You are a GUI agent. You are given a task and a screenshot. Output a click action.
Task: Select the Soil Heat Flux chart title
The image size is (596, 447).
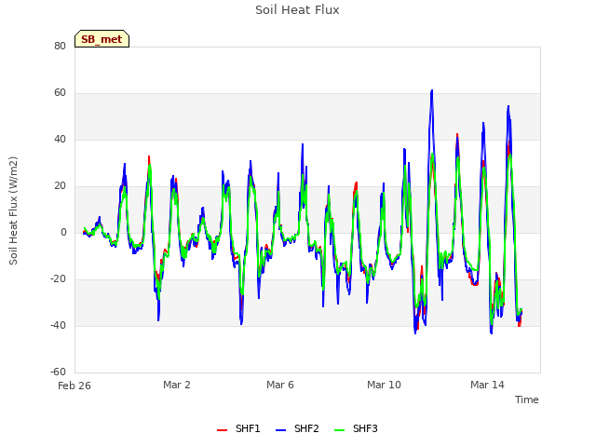click(297, 10)
